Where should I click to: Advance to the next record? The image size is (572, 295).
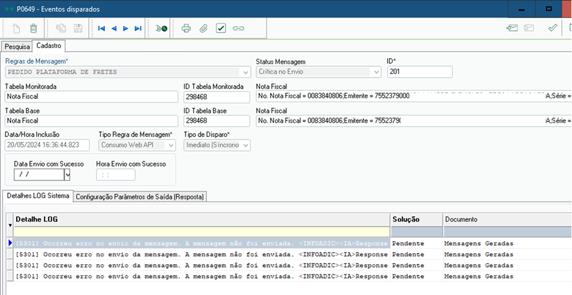[126, 28]
